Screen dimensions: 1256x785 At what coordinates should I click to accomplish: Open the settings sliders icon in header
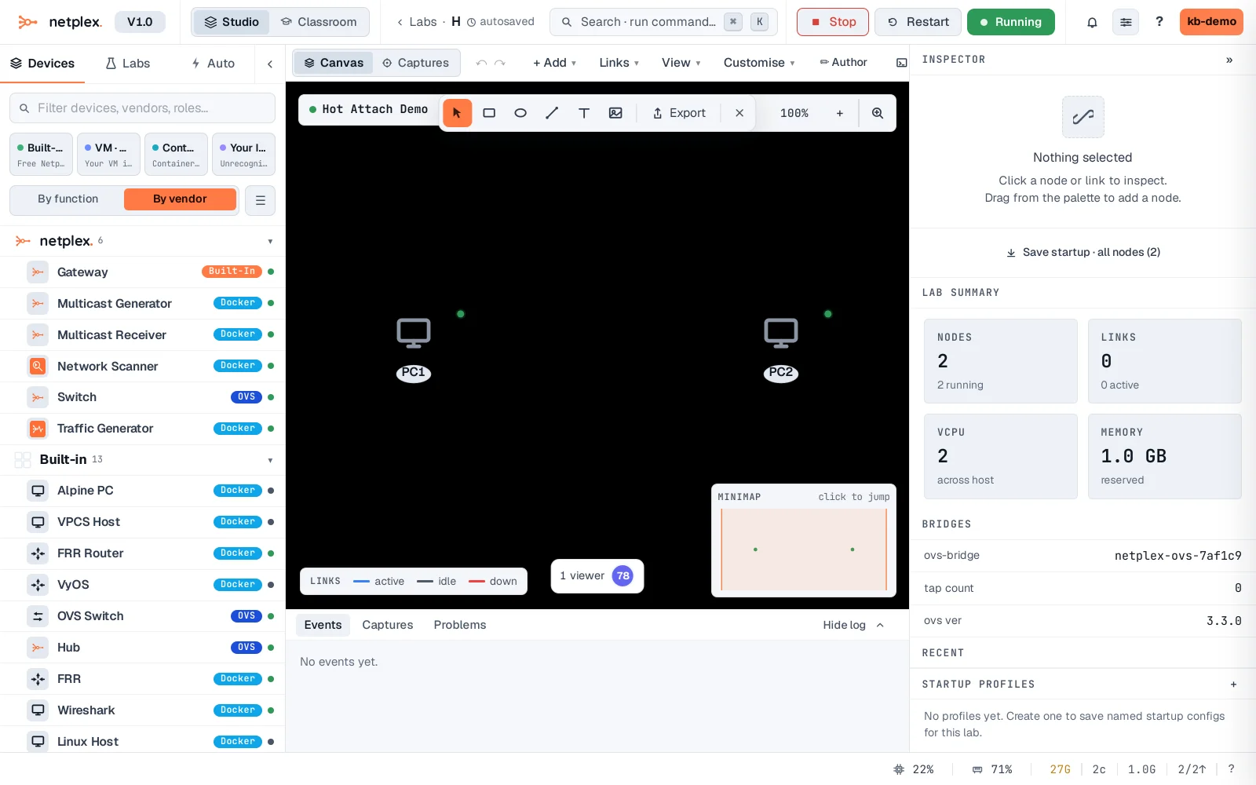pyautogui.click(x=1126, y=22)
